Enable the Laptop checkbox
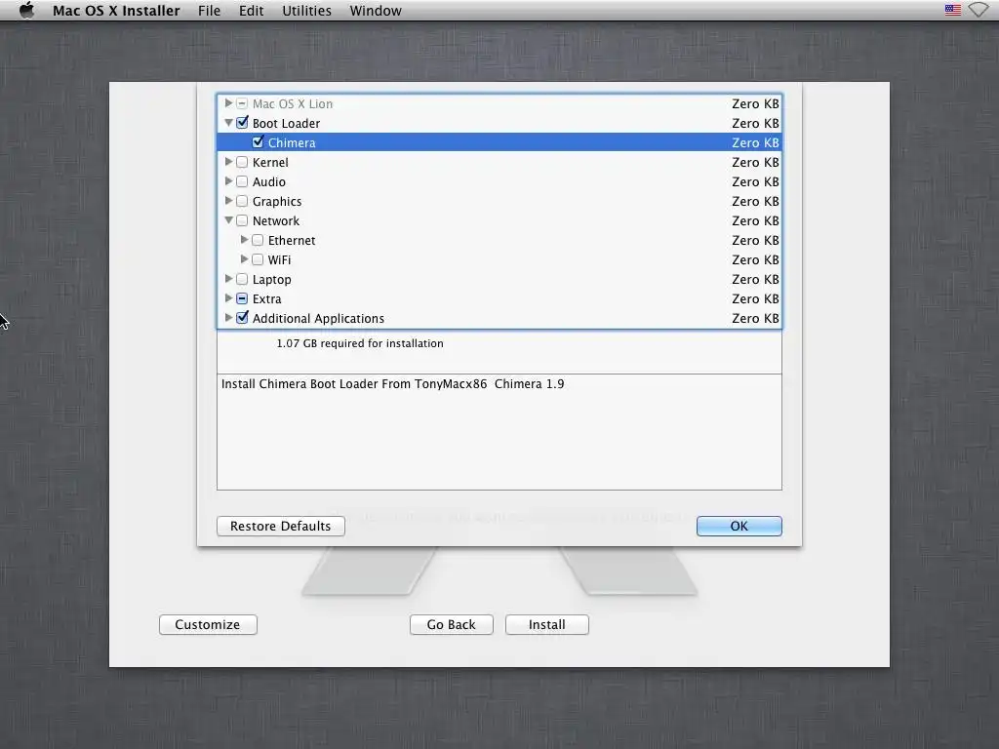The width and height of the screenshot is (999, 749). 242,279
